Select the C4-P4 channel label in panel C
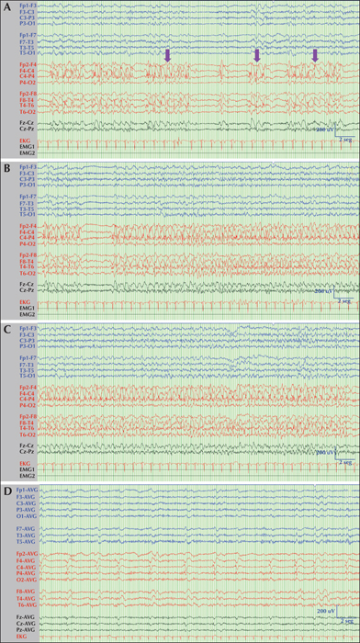This screenshot has height=643, width=360. (x=28, y=399)
